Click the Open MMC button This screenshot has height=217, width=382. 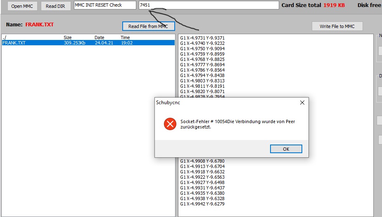click(x=22, y=6)
